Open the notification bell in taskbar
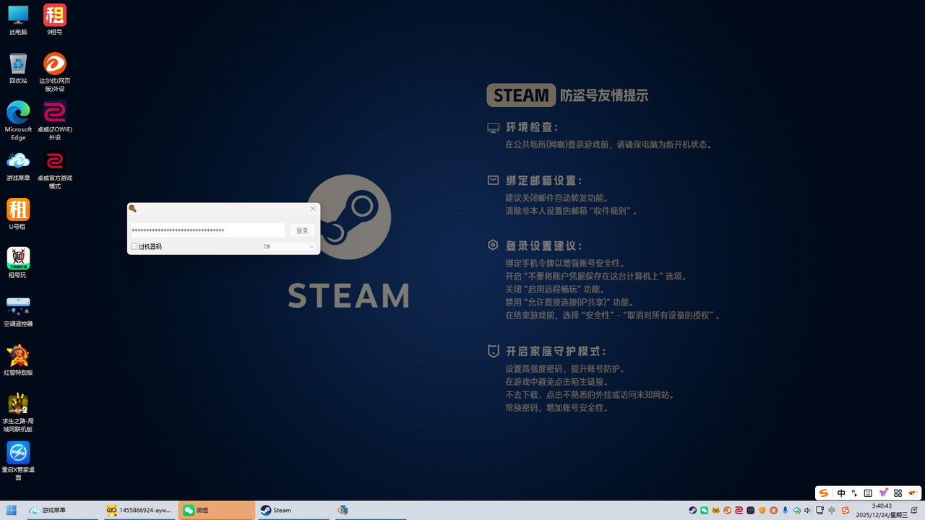 (x=913, y=510)
